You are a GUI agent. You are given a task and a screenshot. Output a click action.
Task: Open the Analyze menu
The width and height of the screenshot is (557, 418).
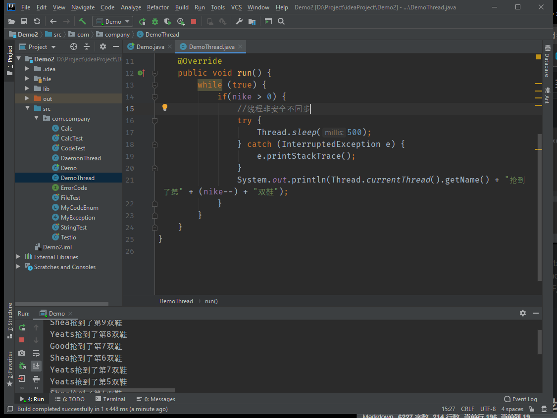pos(131,7)
